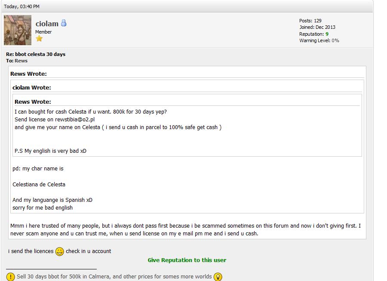387x281 pixels.
Task: Click the blue user status icon beside ciolam
Action: [64, 23]
